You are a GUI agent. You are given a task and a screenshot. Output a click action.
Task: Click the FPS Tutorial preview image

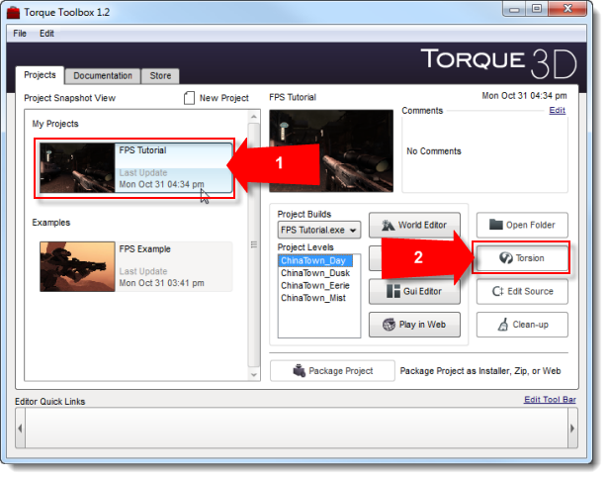click(331, 151)
